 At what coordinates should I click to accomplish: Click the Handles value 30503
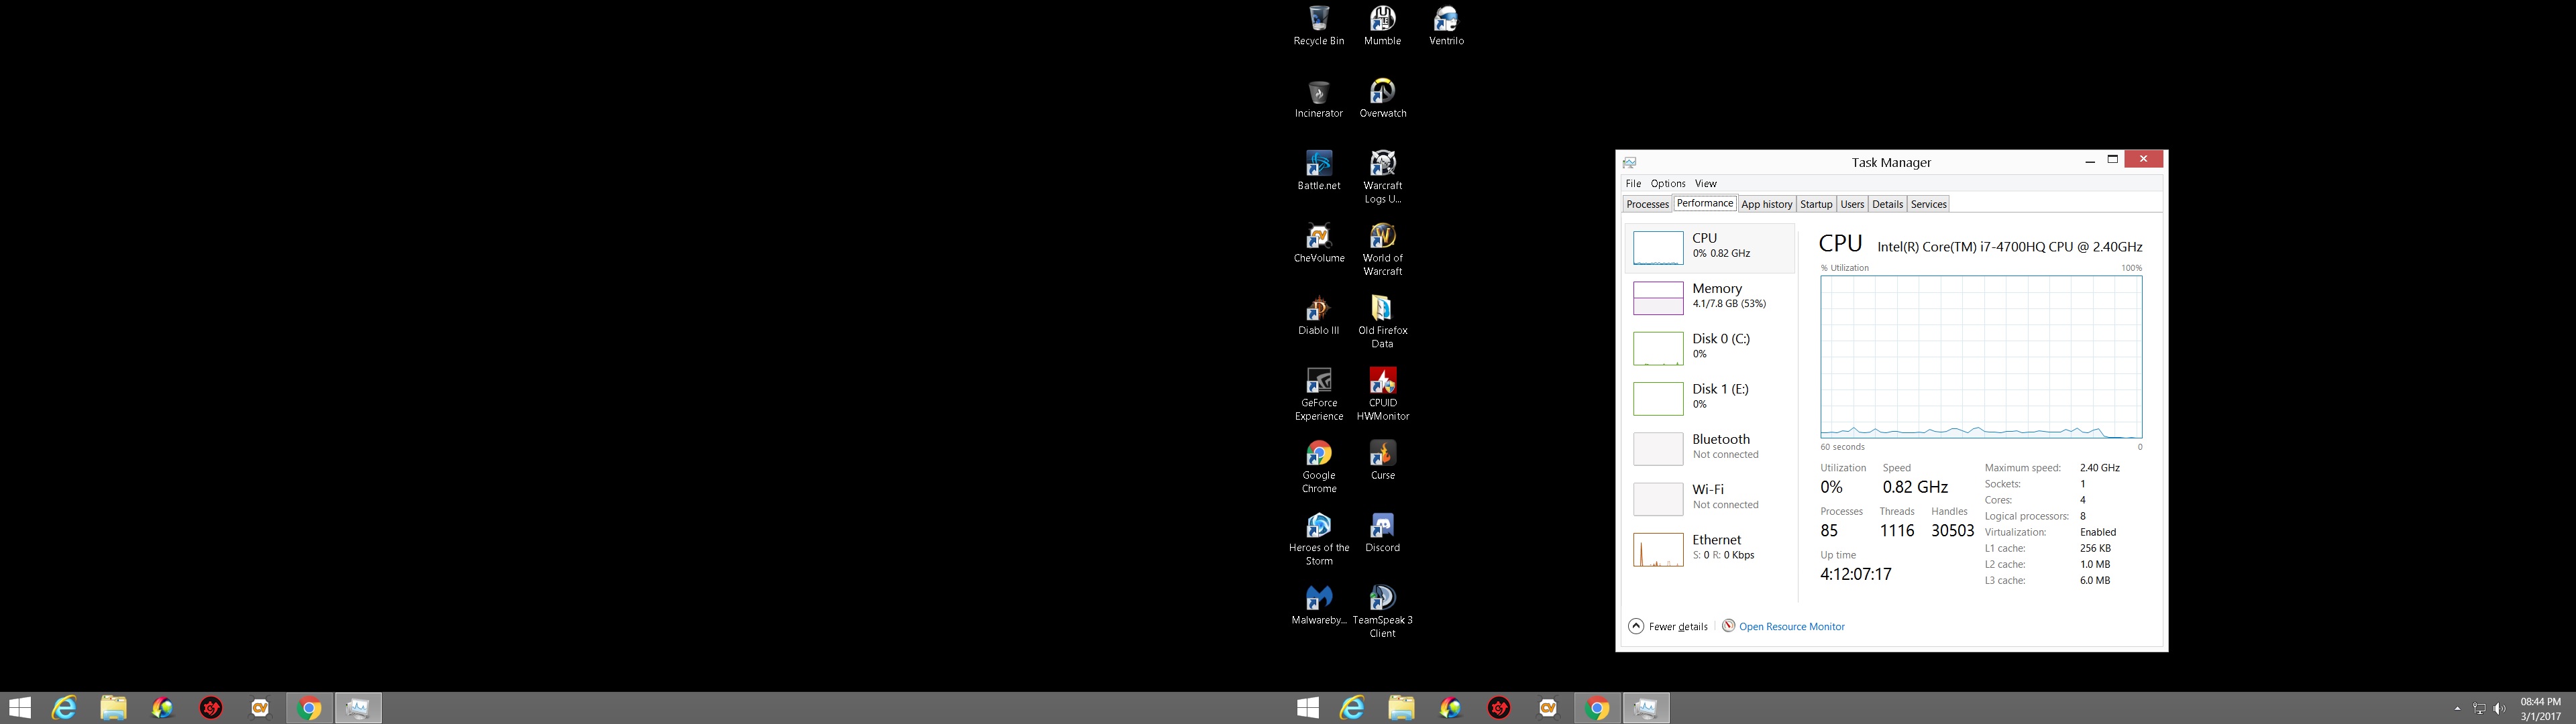(1952, 531)
